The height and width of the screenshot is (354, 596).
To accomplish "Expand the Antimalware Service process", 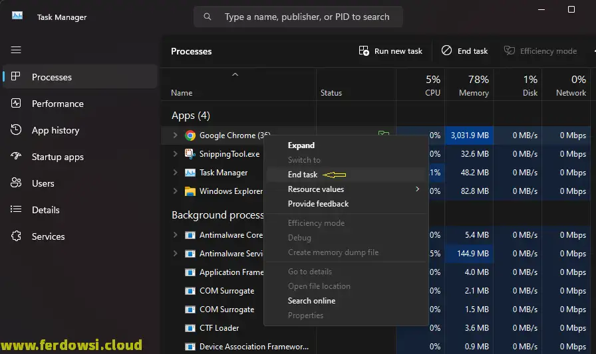I will click(x=175, y=254).
